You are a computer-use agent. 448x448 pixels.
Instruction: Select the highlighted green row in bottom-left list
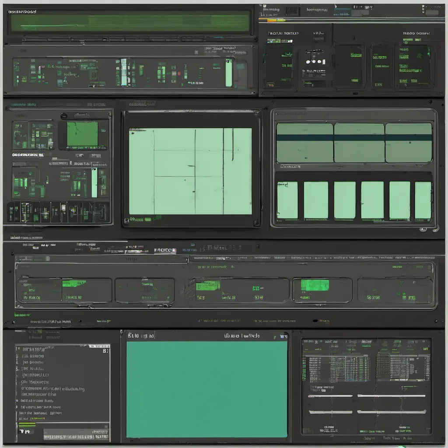(26, 424)
